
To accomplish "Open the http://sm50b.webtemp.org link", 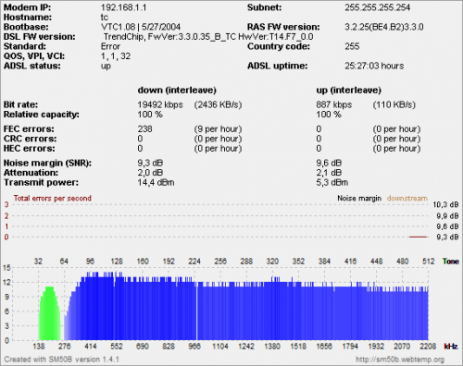I will point(400,360).
